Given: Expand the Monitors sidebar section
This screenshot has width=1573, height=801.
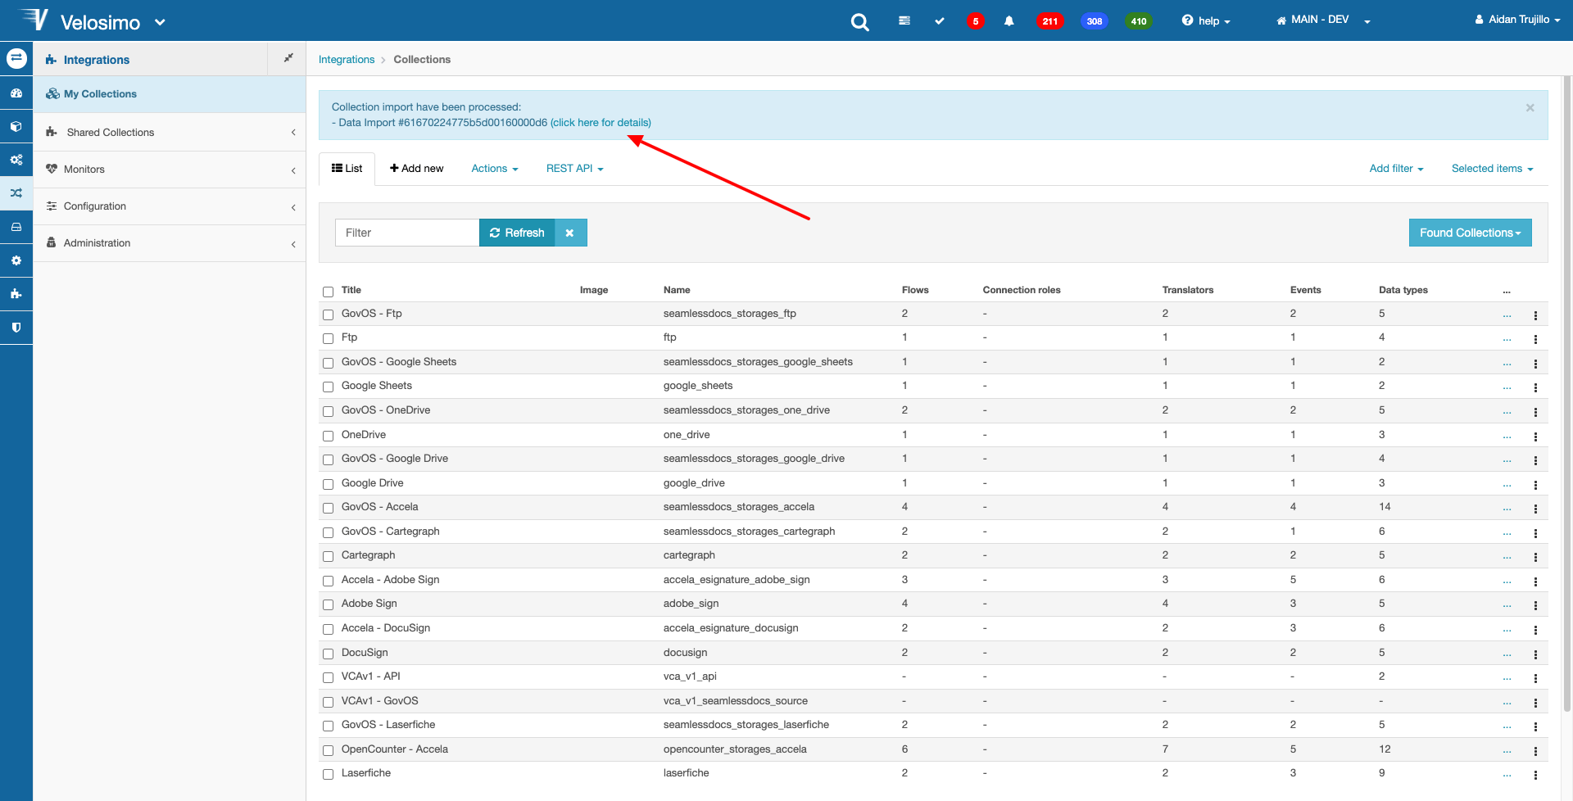Looking at the screenshot, I should coord(170,170).
